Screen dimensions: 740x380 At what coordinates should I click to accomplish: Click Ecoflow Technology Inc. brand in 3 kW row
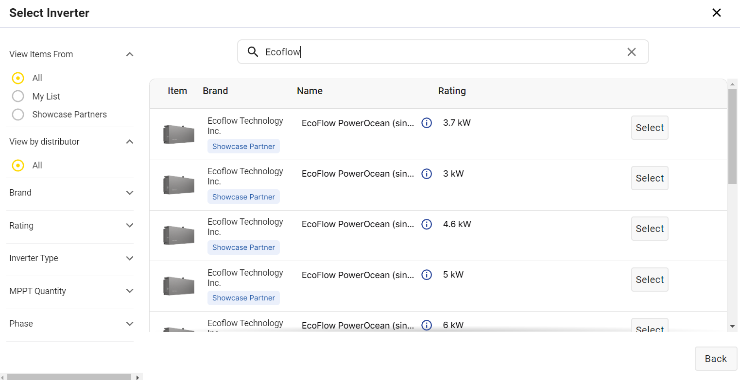(245, 176)
